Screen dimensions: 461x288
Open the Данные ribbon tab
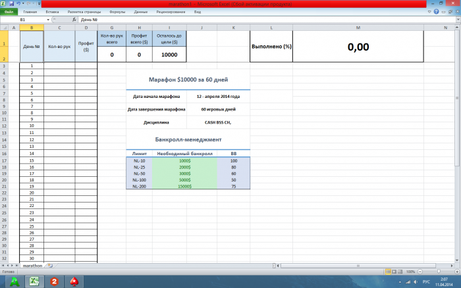(140, 12)
